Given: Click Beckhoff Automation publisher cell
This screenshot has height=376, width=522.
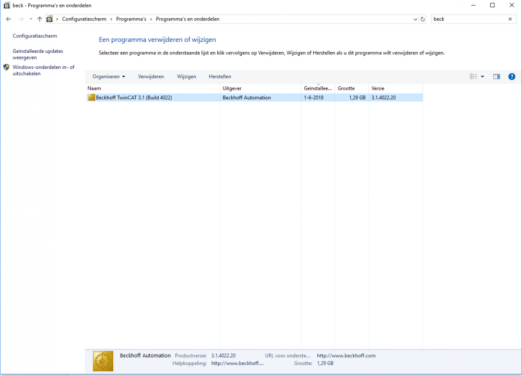Looking at the screenshot, I should pyautogui.click(x=247, y=98).
